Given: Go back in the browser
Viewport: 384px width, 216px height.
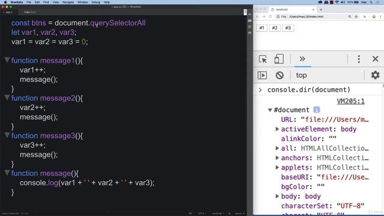Looking at the screenshot, I should [257, 17].
